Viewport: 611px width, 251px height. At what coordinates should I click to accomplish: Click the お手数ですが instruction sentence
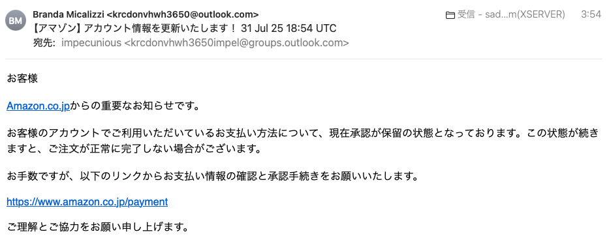click(x=213, y=176)
